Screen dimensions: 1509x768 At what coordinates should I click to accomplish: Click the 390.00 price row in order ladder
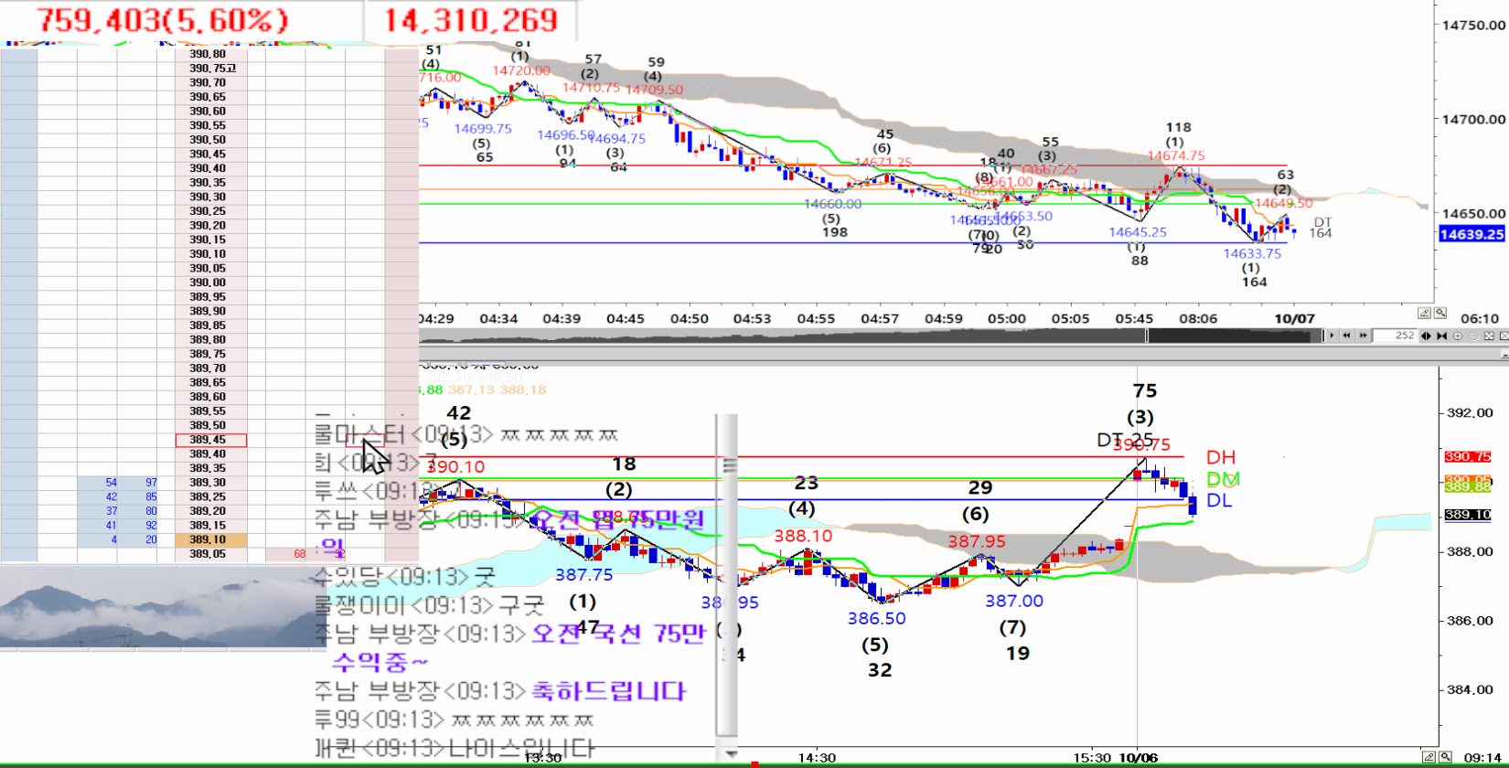[x=210, y=283]
